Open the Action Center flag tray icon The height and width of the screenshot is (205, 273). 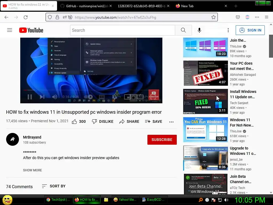[214, 200]
